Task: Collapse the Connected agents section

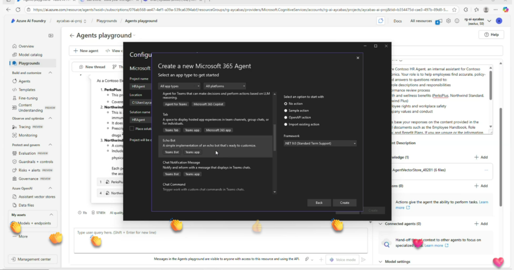Action: (380, 224)
